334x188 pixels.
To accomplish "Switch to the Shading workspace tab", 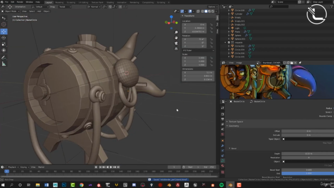I will coord(110,2).
